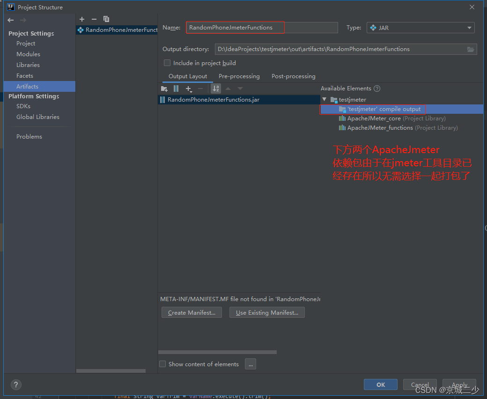The width and height of the screenshot is (487, 399).
Task: Click the artifact Name input field
Action: point(262,28)
